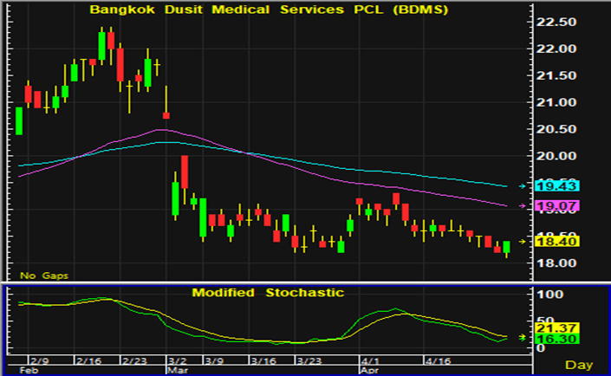This screenshot has height=376, width=611.
Task: Click the tall red candle reaching 20.00
Action: pos(185,178)
